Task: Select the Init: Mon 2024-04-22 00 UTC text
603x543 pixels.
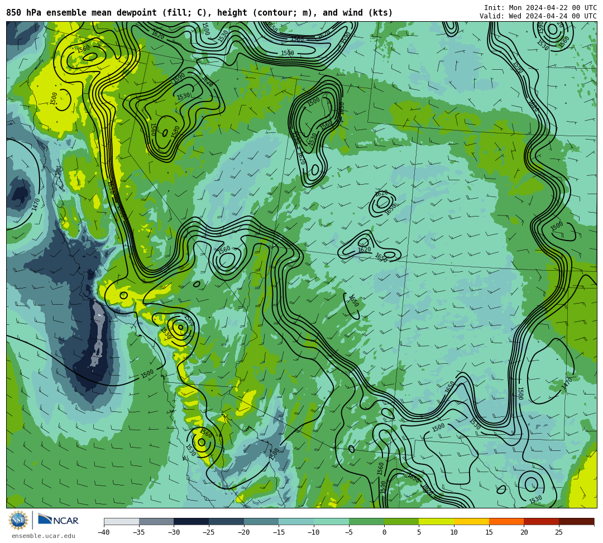Action: pyautogui.click(x=540, y=8)
